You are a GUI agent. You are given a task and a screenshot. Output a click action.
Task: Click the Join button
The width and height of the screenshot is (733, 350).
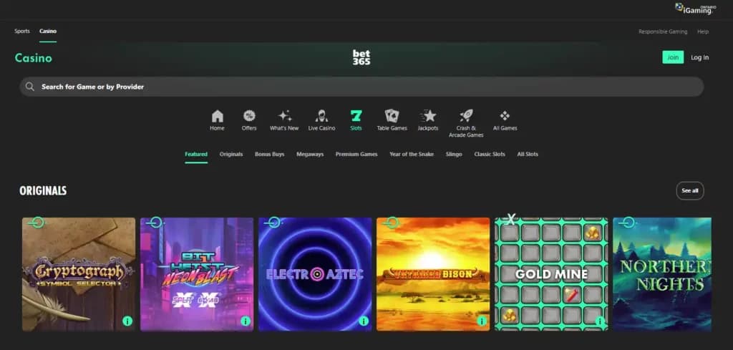pyautogui.click(x=673, y=57)
